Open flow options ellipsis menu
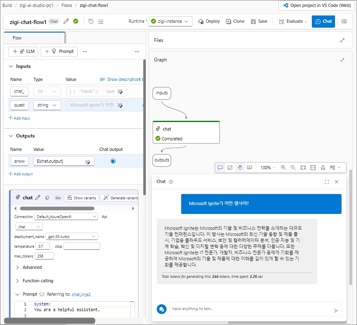Viewport: 357px width, 325px height. pyautogui.click(x=137, y=52)
